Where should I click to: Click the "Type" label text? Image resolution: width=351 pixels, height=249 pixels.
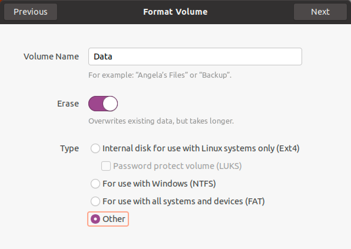click(x=69, y=148)
